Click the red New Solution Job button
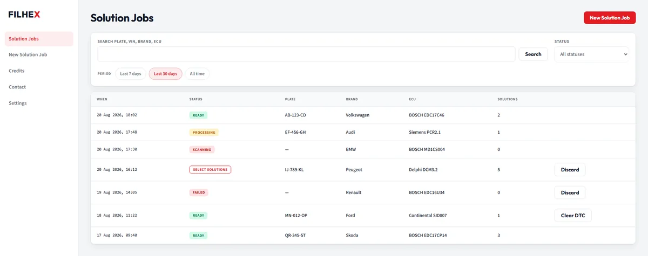The height and width of the screenshot is (256, 648). coord(610,18)
